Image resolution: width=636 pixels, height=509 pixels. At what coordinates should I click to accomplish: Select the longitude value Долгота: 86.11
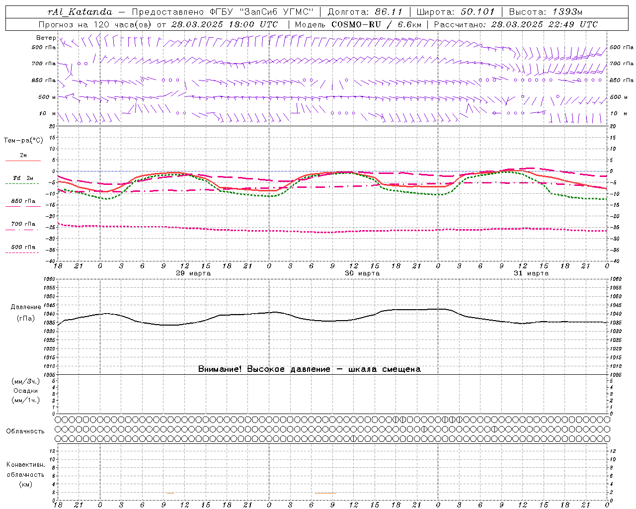[x=364, y=12]
